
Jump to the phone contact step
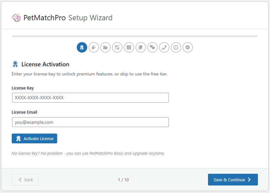[164, 47]
